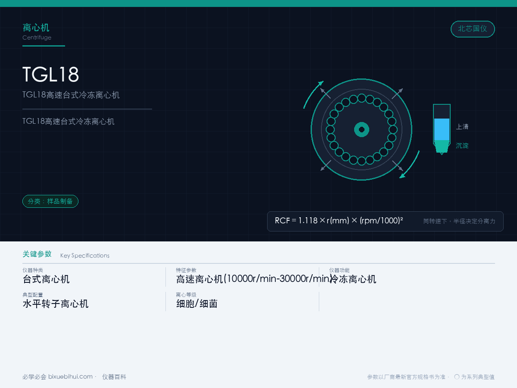Screen dimensions: 517x388
Task: Open the 北芯国仪 brand badge
Action: click(473, 29)
